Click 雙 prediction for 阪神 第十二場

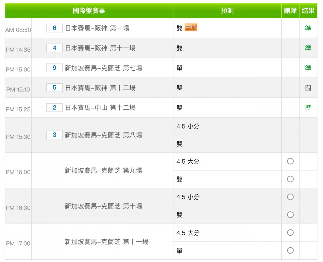point(179,88)
